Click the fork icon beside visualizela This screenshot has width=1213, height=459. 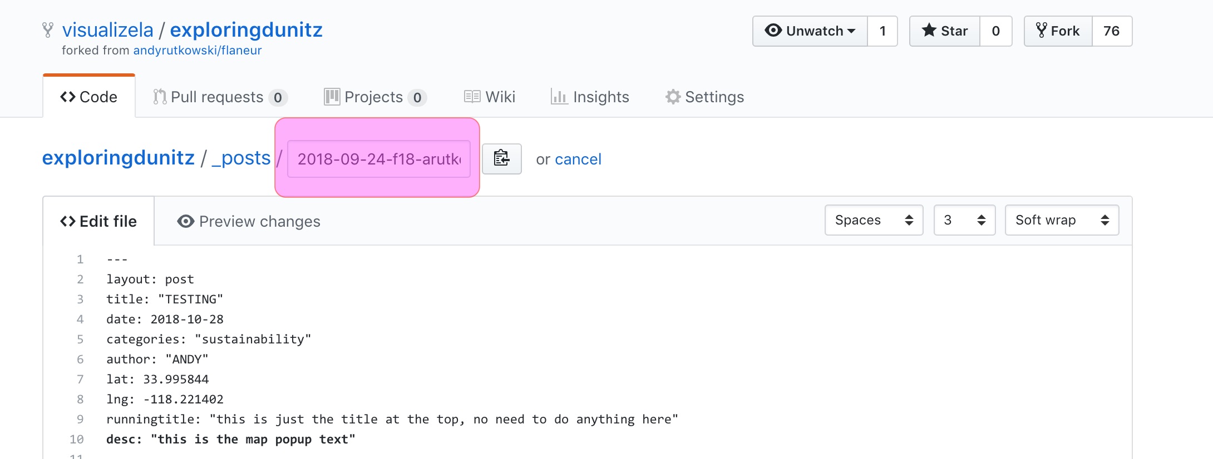pyautogui.click(x=48, y=30)
